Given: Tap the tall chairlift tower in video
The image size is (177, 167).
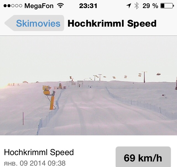Looking at the screenshot, I should click(144, 77).
